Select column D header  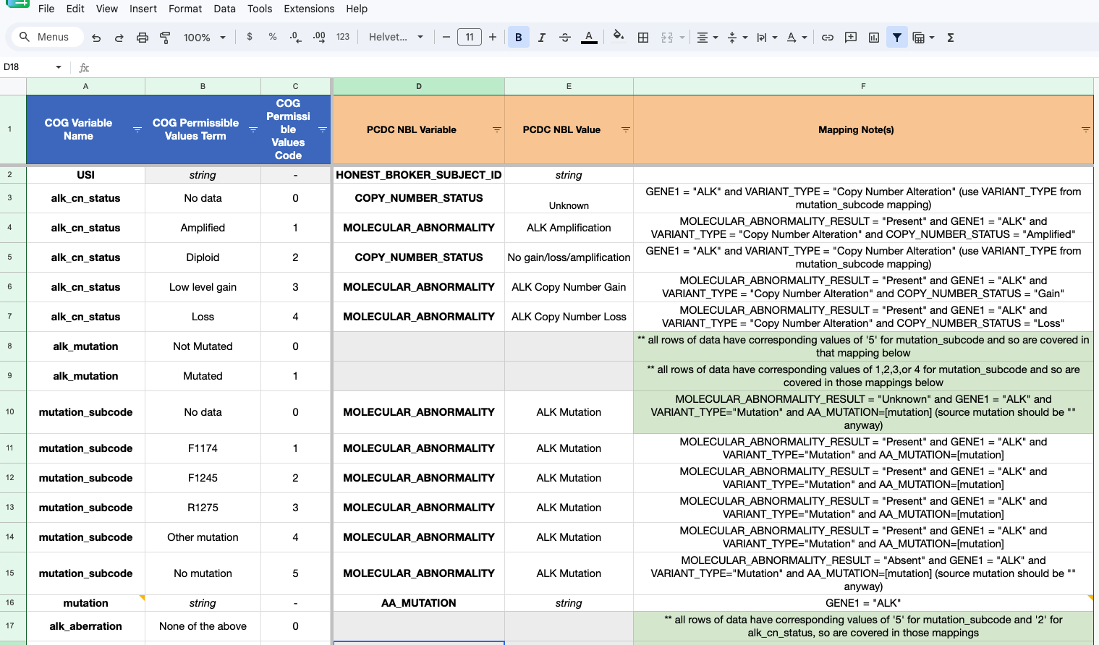point(419,86)
